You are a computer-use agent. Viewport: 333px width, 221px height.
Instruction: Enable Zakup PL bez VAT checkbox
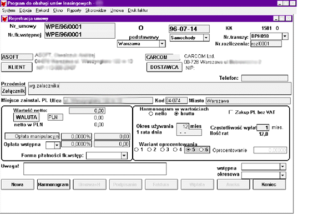click(x=231, y=112)
